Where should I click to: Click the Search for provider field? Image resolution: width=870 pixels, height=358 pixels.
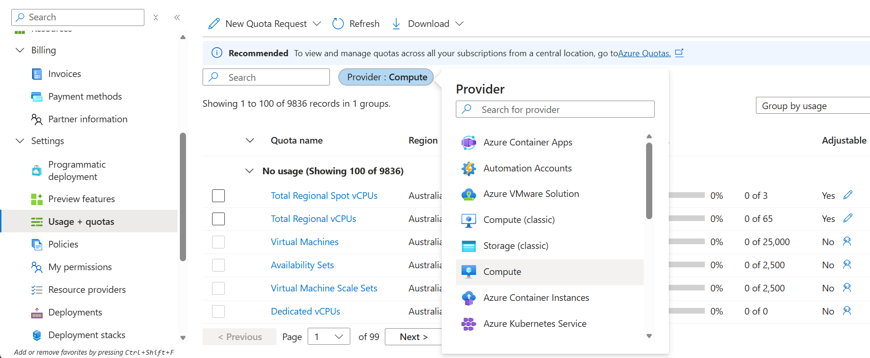(555, 109)
